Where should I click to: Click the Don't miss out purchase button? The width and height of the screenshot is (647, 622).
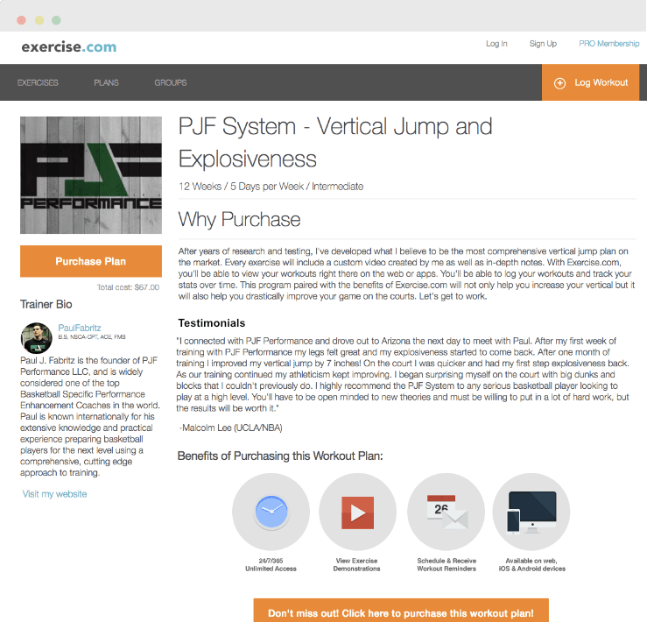click(x=401, y=611)
